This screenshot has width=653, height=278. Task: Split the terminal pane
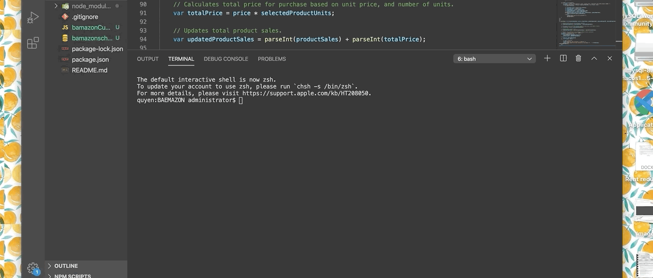(563, 58)
